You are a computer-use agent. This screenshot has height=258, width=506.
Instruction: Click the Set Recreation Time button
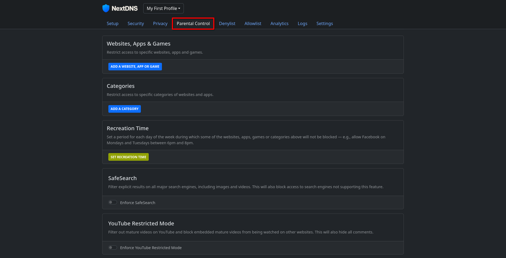click(x=128, y=157)
